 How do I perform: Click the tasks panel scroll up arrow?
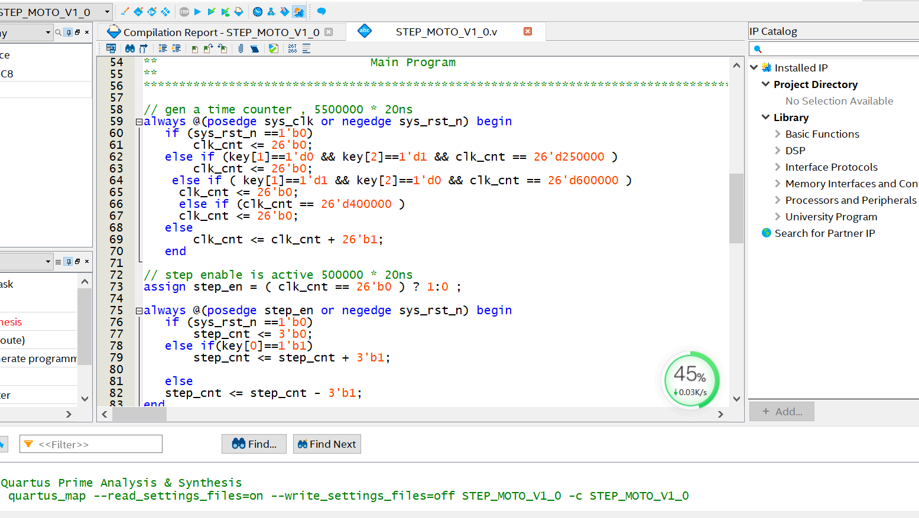coord(85,282)
